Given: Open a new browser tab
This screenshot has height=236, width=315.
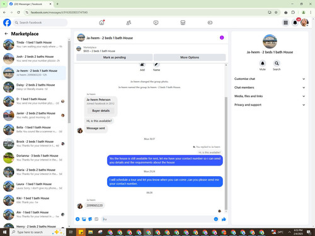Looking at the screenshot, I should [x=57, y=4].
